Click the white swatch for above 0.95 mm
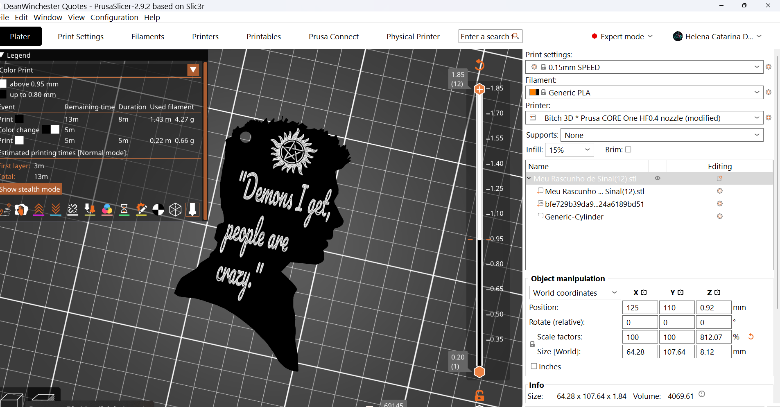Image resolution: width=780 pixels, height=407 pixels. click(x=3, y=84)
